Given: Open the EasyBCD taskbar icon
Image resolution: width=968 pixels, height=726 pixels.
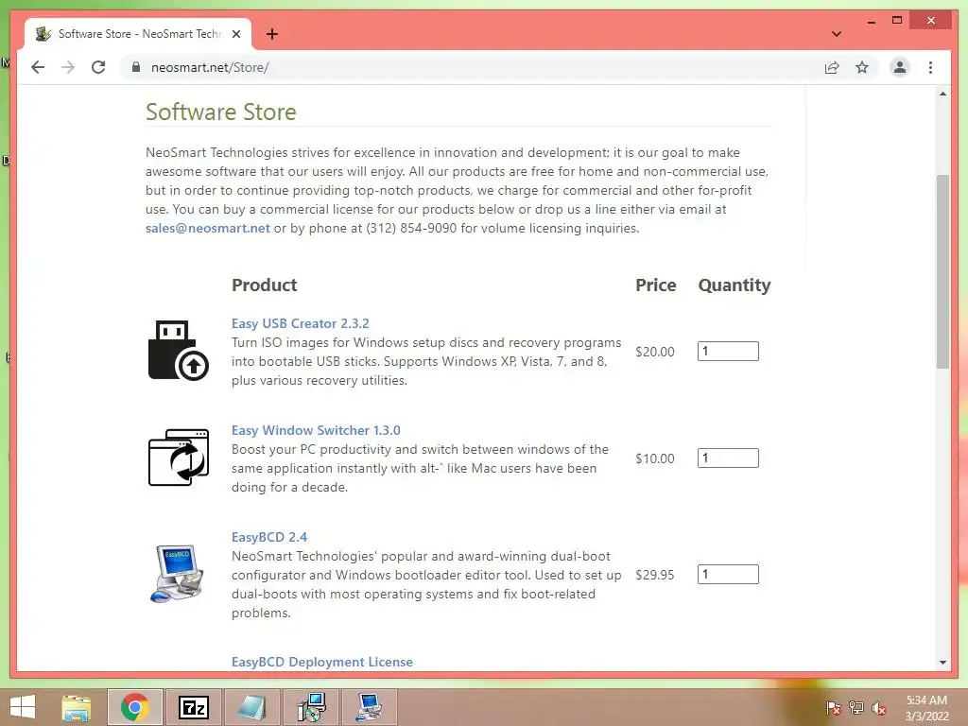Looking at the screenshot, I should pos(370,707).
